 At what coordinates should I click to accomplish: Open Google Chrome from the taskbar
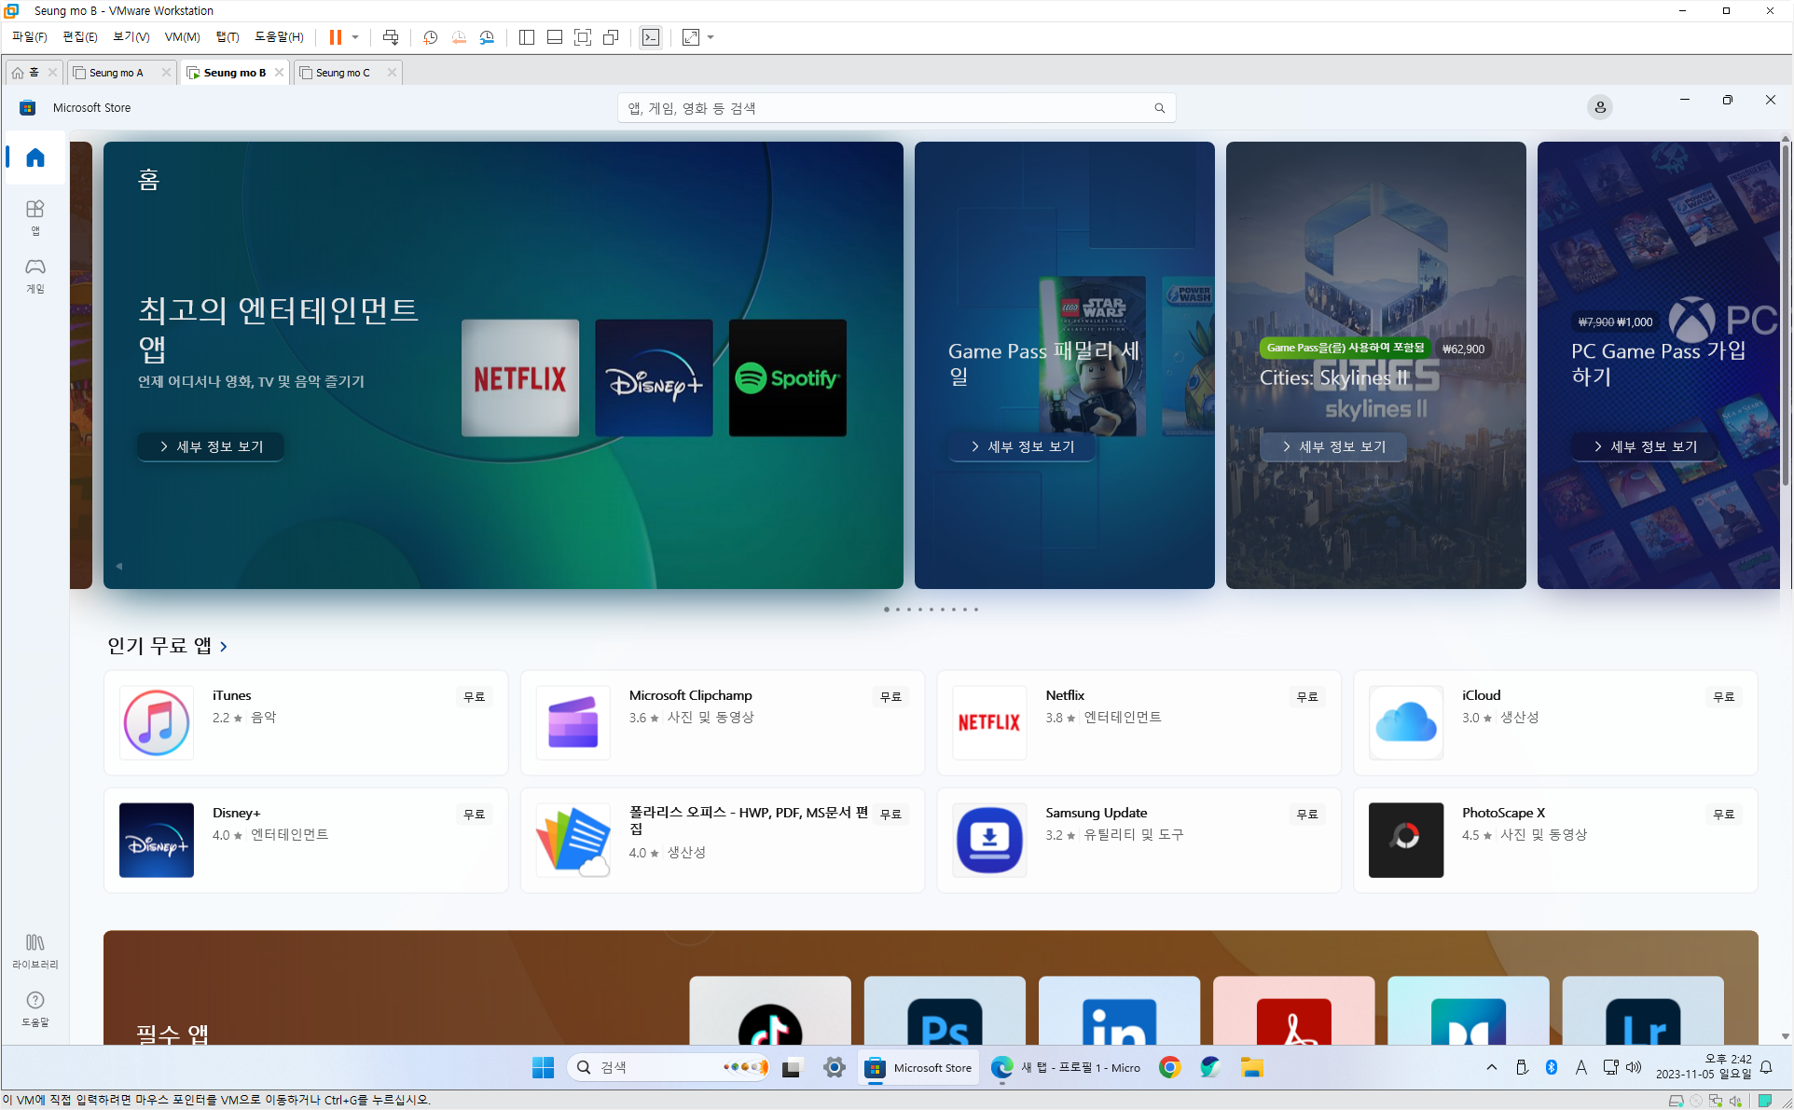pyautogui.click(x=1169, y=1067)
